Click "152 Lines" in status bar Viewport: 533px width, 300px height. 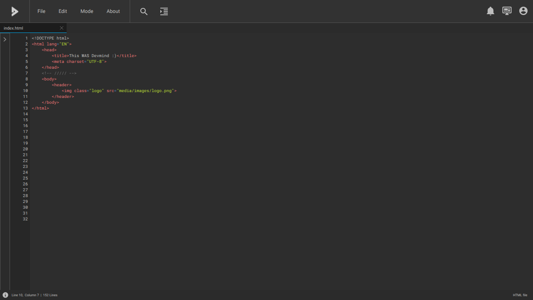50,295
